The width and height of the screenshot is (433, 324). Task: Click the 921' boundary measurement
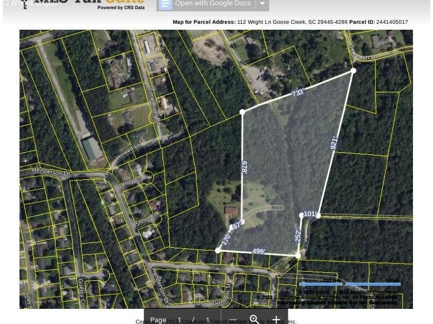(x=334, y=144)
